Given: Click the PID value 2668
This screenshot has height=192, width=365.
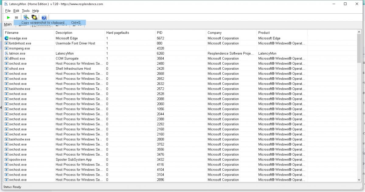Looking at the screenshot, I should pos(160,74).
